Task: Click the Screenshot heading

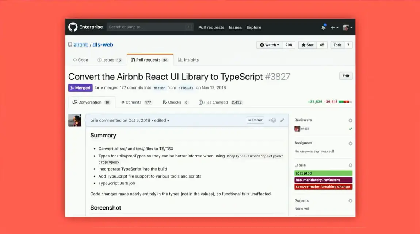Action: (x=106, y=208)
